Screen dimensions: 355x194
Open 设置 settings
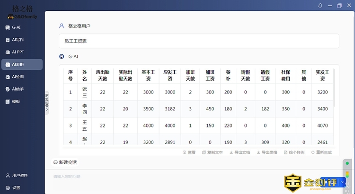pyautogui.click(x=16, y=187)
